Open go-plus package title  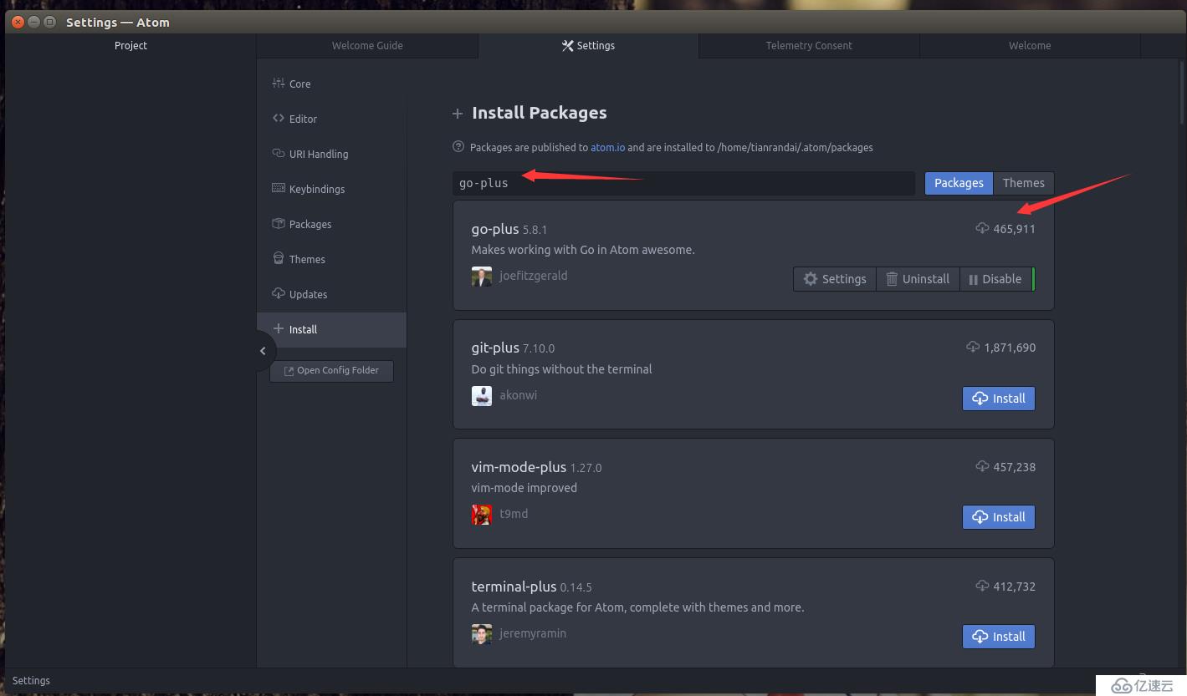click(495, 229)
